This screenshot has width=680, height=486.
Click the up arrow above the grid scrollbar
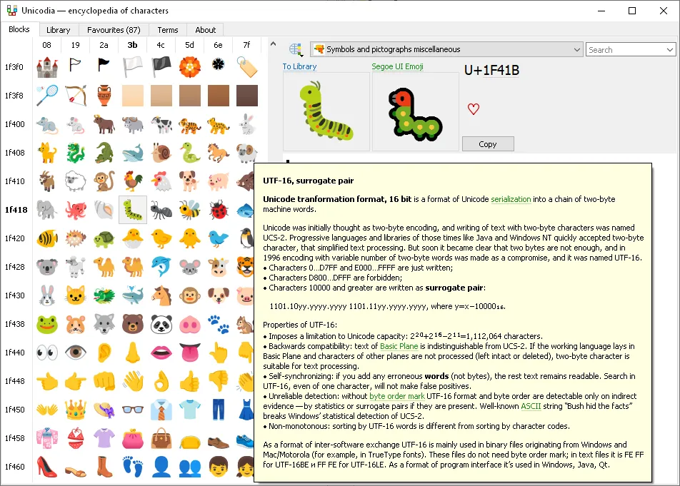[x=273, y=44]
